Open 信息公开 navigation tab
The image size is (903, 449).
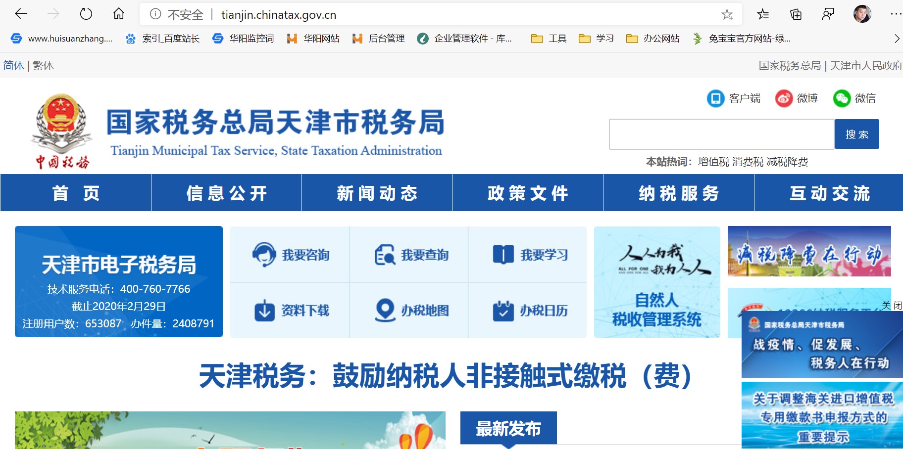click(x=226, y=193)
